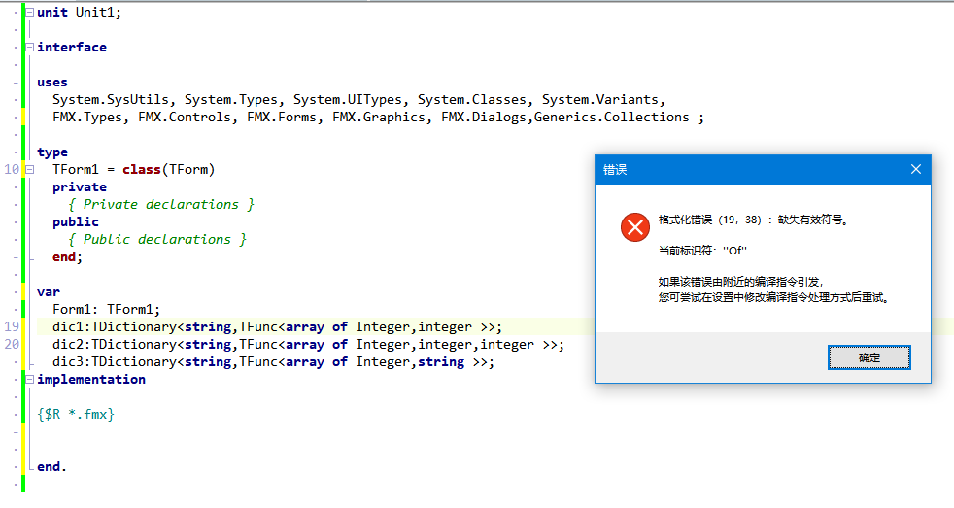Click line number 20 in the gutter

tap(12, 345)
